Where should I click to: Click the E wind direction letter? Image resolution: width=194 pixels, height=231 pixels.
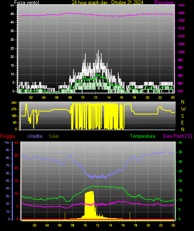(182, 122)
